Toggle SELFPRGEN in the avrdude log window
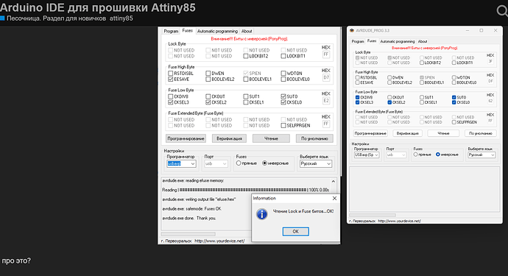 (x=283, y=125)
